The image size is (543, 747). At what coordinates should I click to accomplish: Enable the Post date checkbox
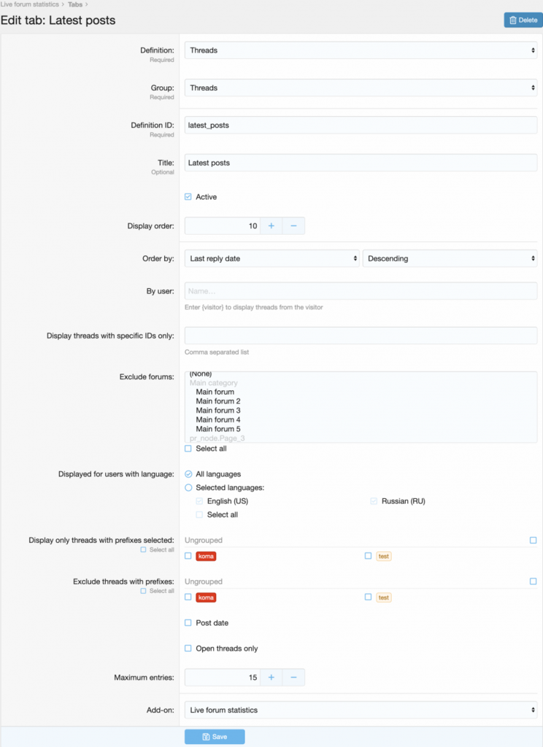(x=188, y=623)
